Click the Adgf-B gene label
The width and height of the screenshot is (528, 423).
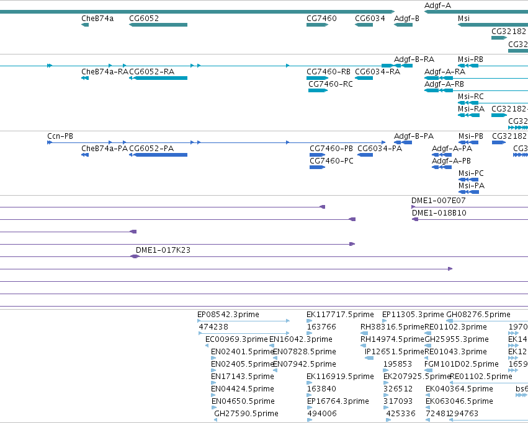406,19
